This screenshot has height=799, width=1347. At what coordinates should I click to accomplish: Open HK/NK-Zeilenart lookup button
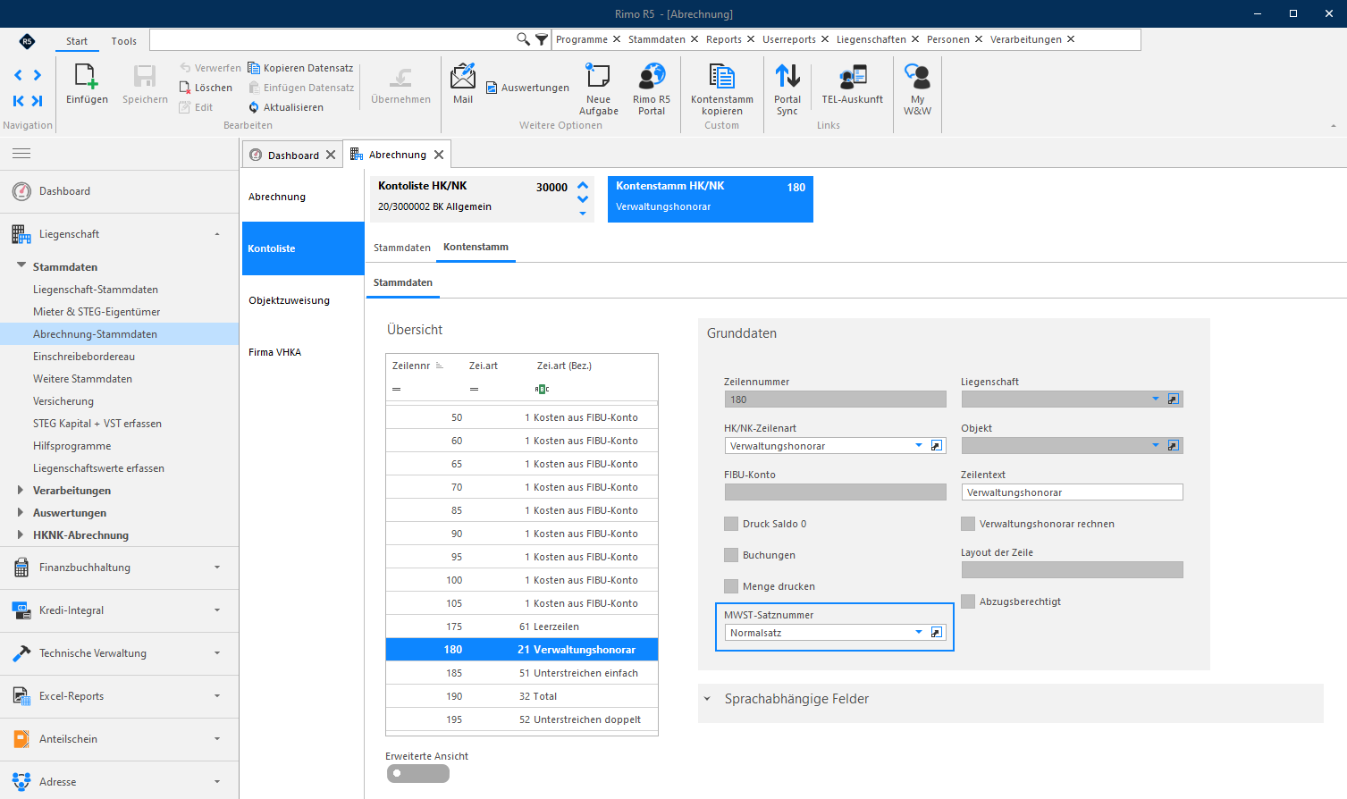click(937, 445)
